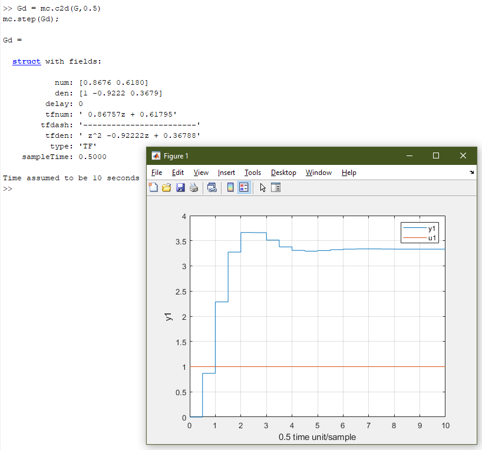This screenshot has height=450, width=482.
Task: Activate the Link Plot icon
Action: (x=212, y=187)
